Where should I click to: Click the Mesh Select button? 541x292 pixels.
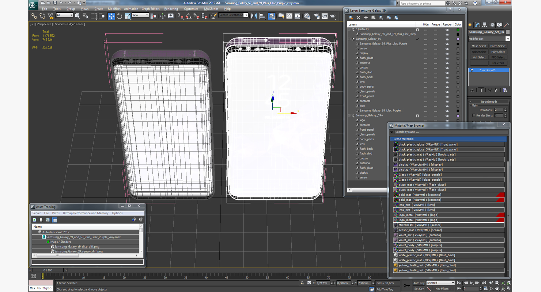(479, 46)
